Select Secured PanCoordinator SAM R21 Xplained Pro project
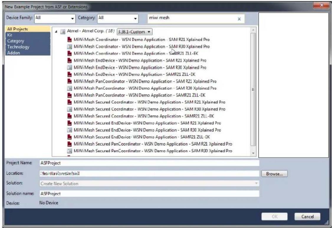This screenshot has width=332, height=228. point(153,144)
